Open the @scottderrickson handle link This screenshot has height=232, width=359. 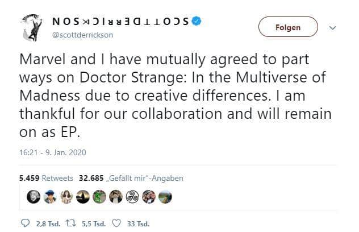click(x=83, y=35)
